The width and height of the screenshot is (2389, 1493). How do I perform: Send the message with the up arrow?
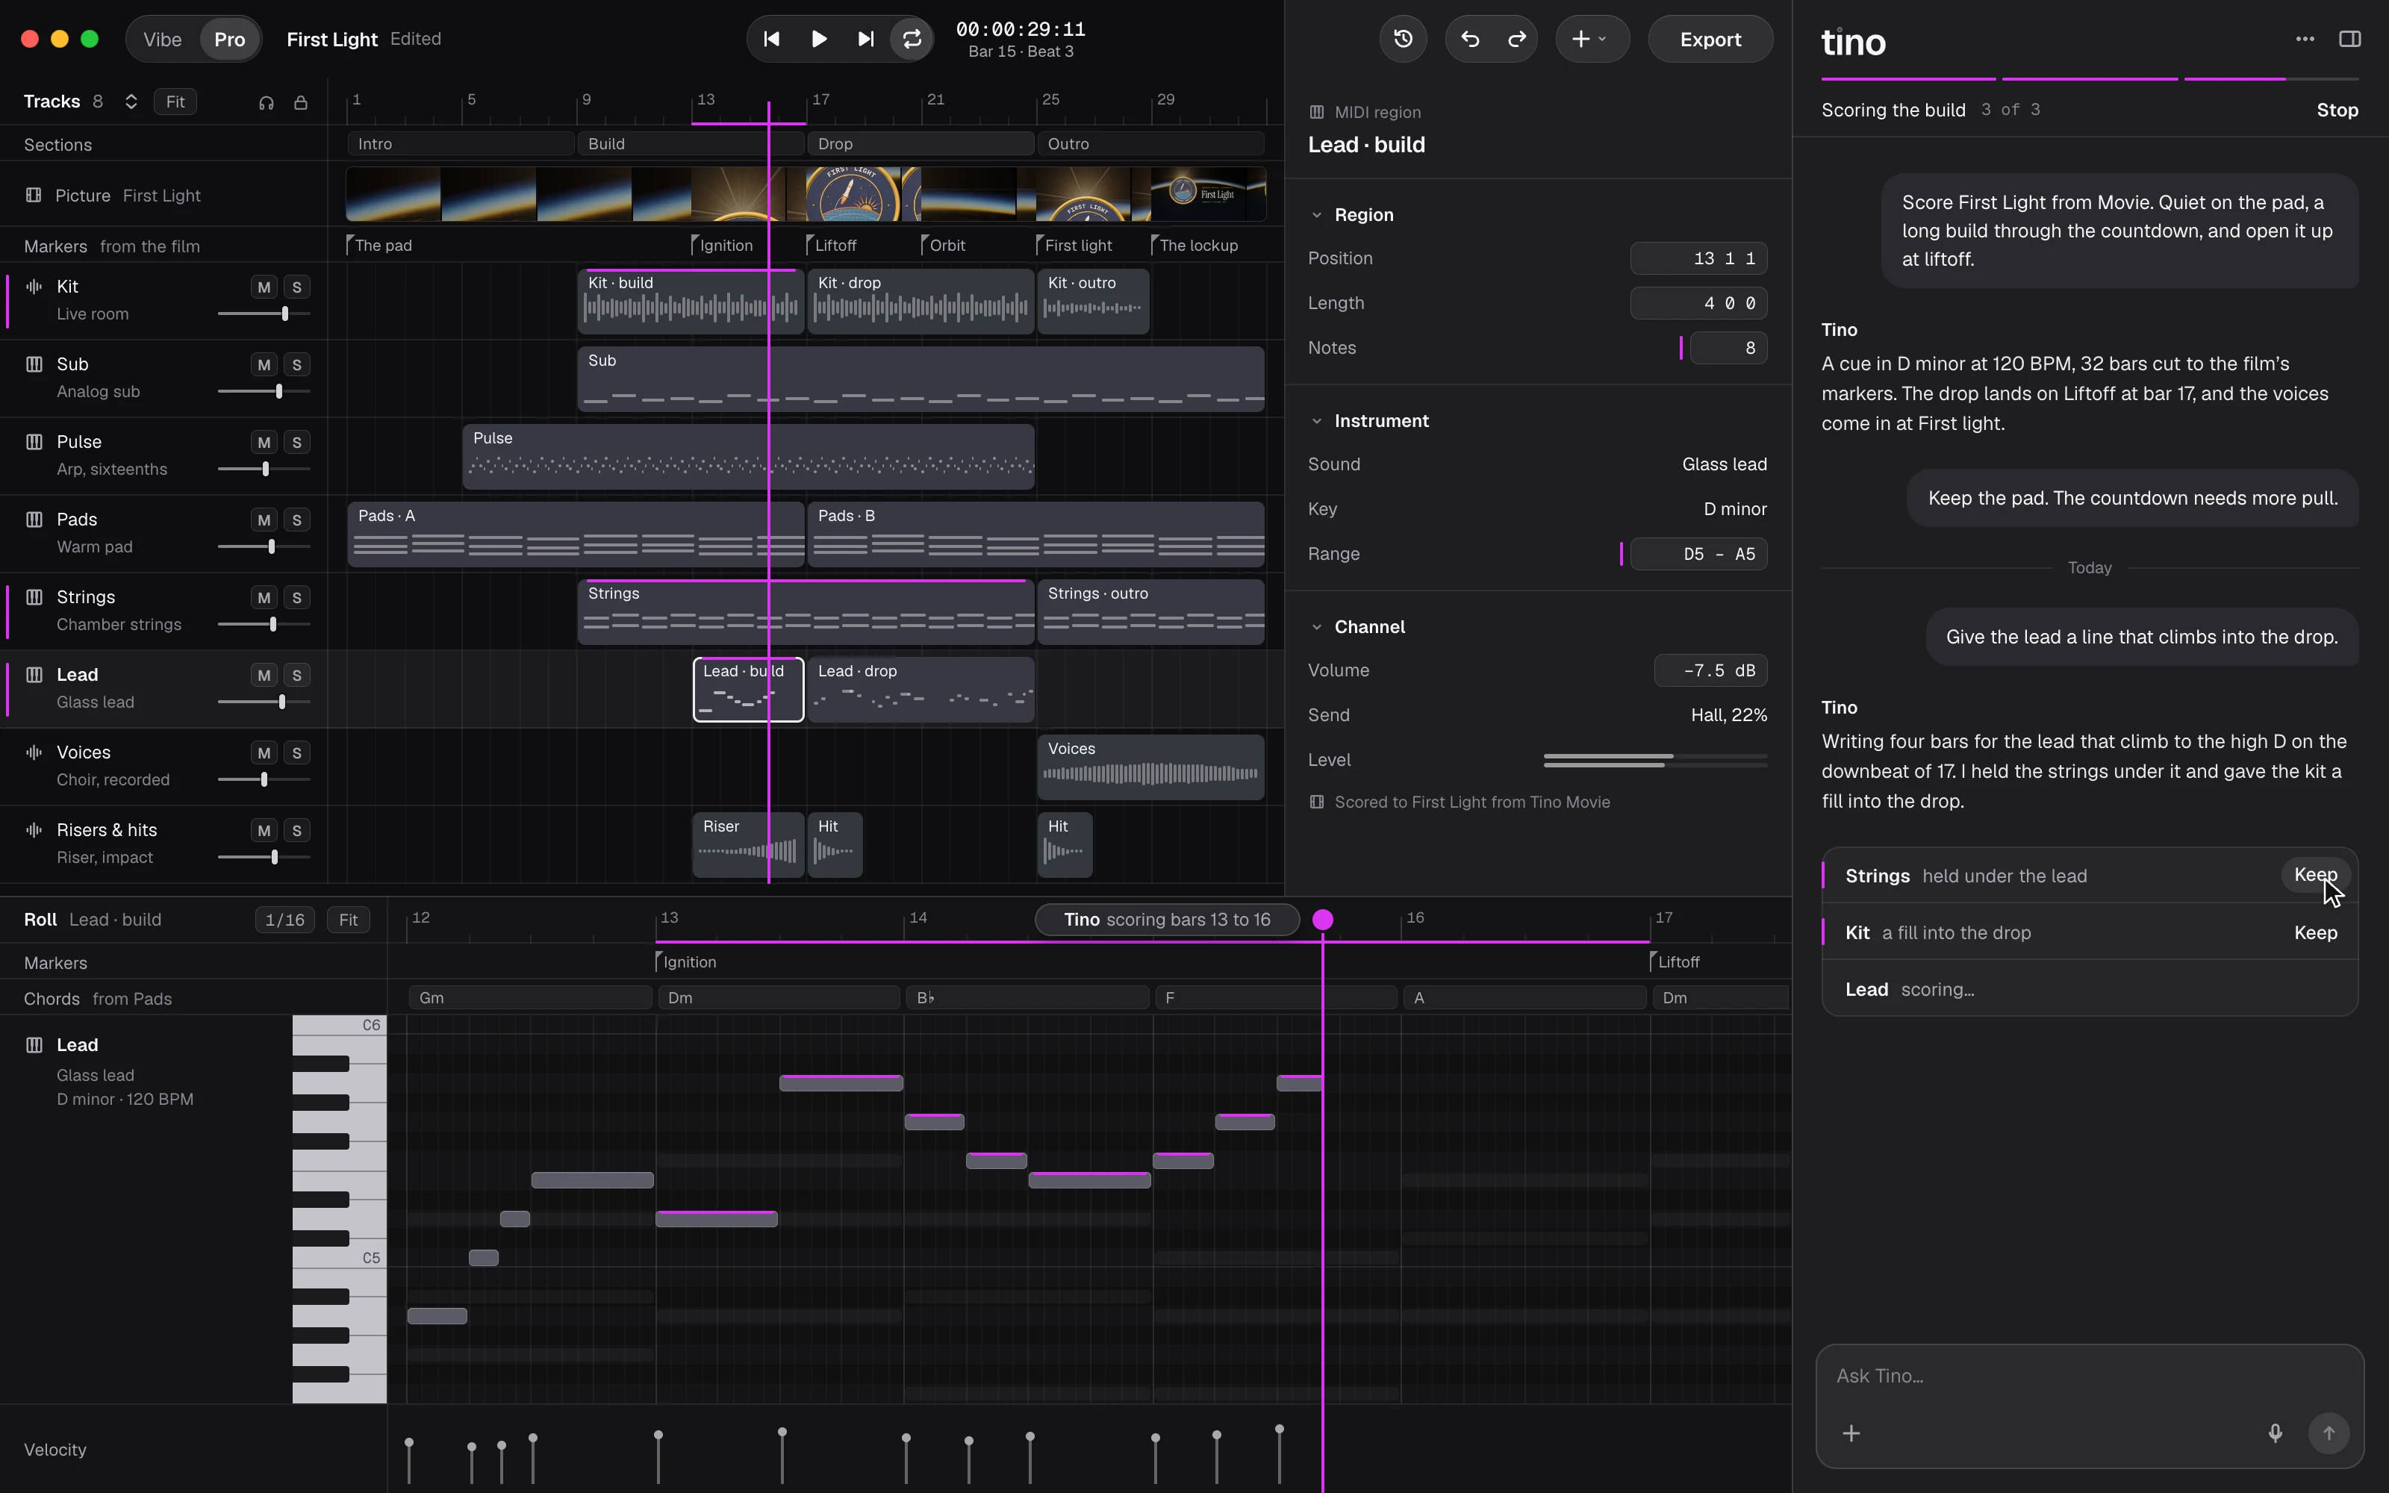(2328, 1433)
